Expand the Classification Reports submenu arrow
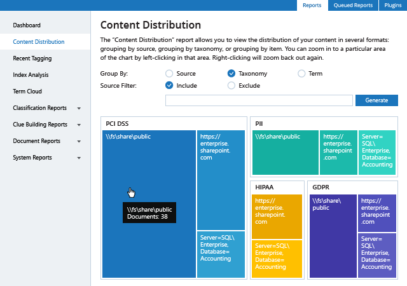This screenshot has width=407, height=286. click(79, 109)
